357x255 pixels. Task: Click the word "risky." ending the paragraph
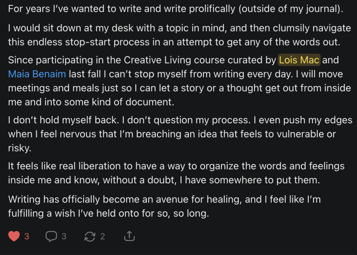tap(20, 148)
